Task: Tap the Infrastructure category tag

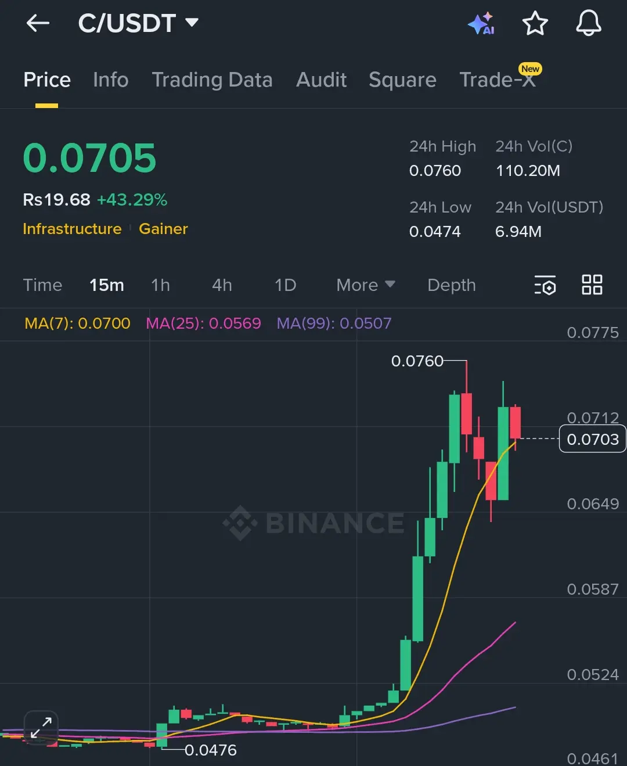Action: (72, 229)
